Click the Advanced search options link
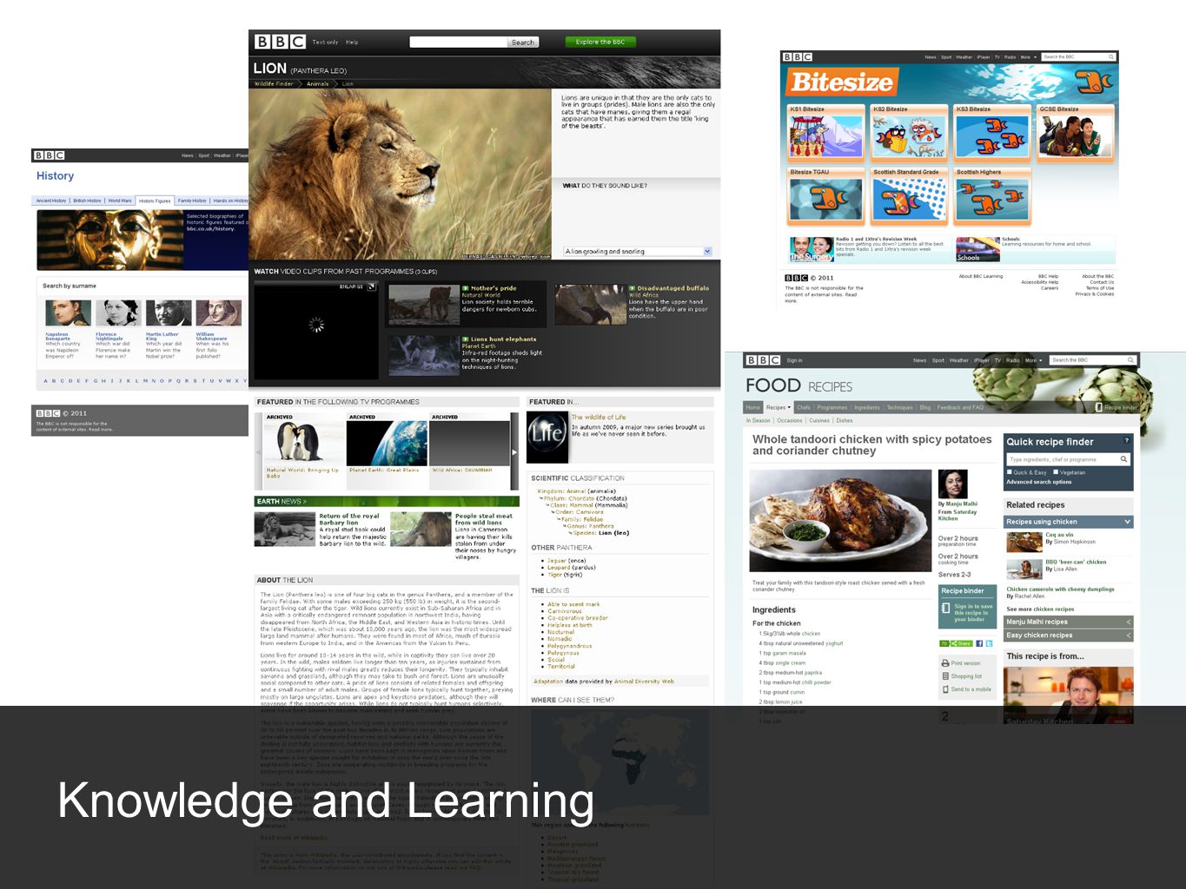Viewport: 1186px width, 889px height. point(1038,482)
